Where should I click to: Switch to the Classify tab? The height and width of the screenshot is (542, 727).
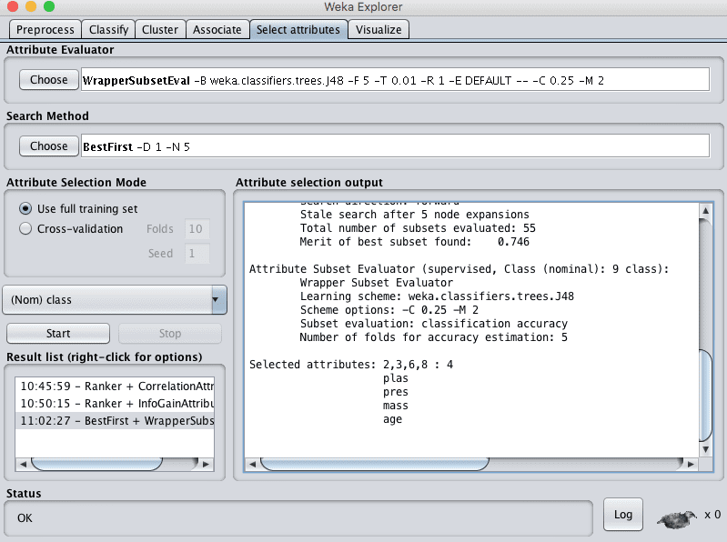108,30
